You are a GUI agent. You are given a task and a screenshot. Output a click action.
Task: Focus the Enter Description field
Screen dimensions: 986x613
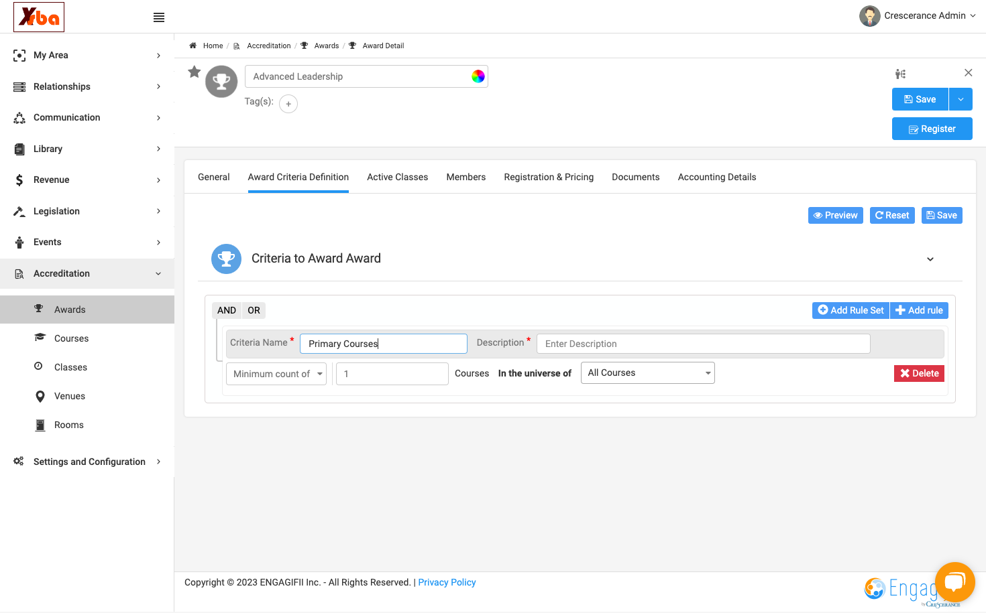click(x=704, y=344)
